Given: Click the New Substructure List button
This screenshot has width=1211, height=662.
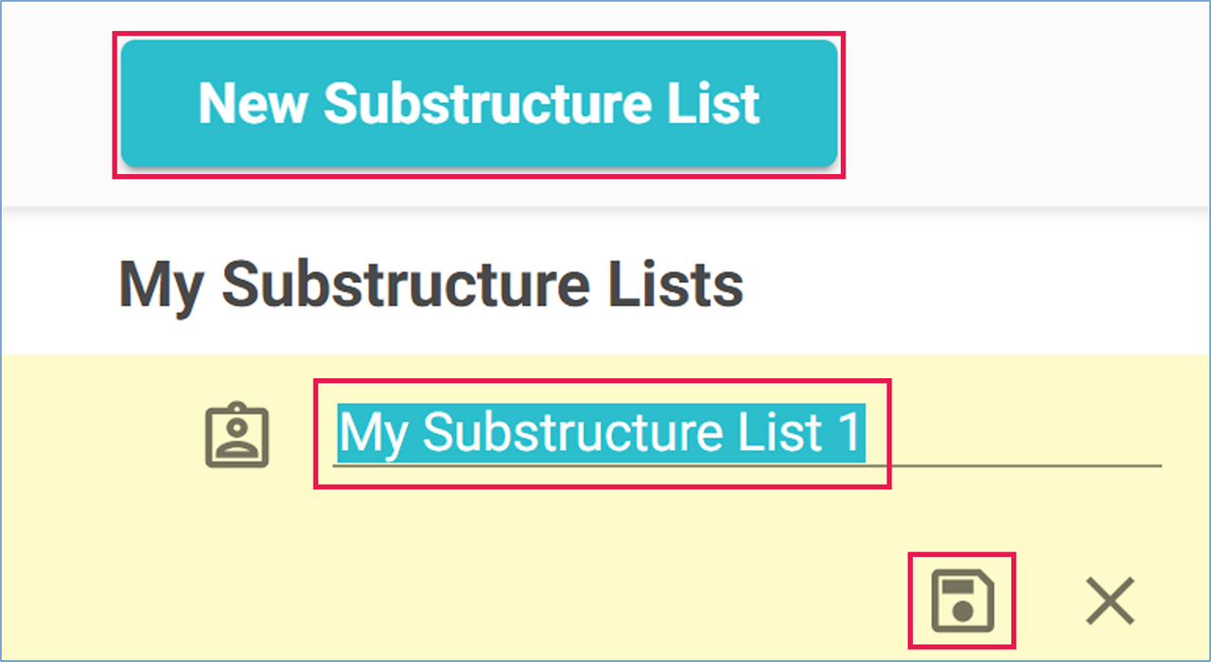Looking at the screenshot, I should [x=479, y=103].
